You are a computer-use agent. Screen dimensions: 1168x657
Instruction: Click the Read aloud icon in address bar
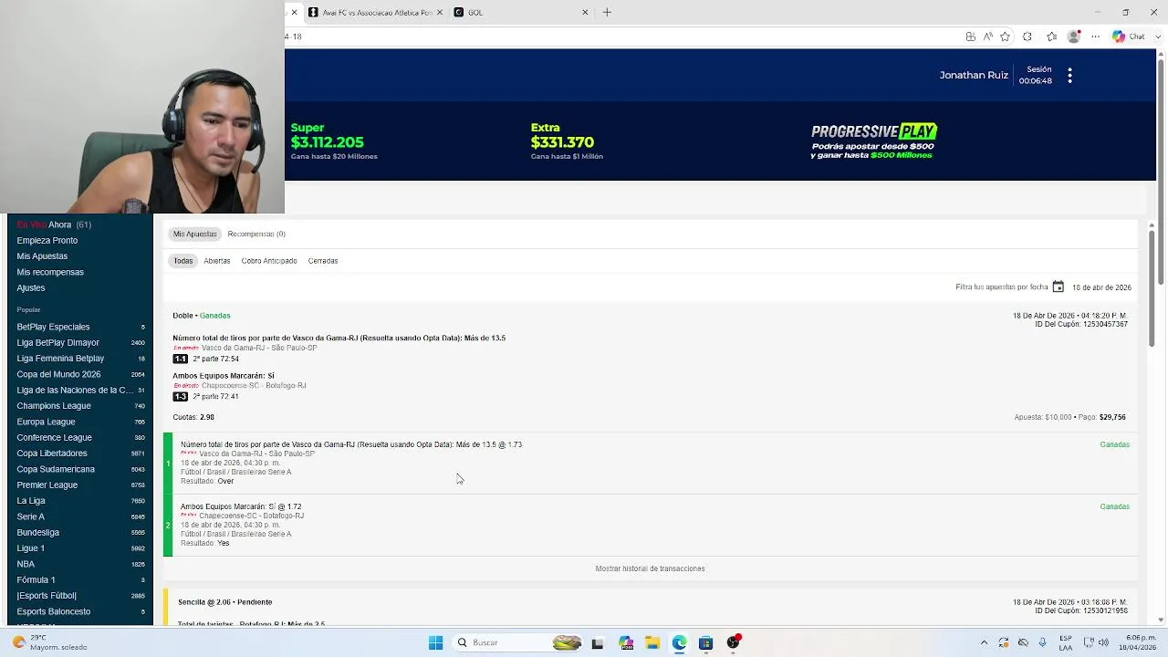[x=988, y=36]
